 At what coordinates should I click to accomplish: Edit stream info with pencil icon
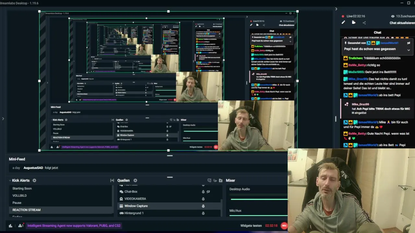coord(343,22)
